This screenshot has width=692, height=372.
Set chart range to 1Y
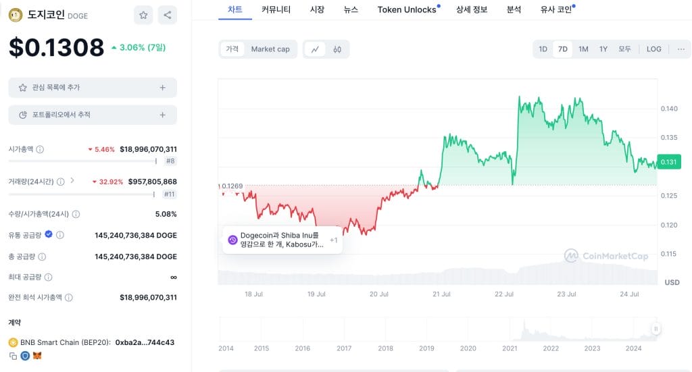[x=603, y=49]
